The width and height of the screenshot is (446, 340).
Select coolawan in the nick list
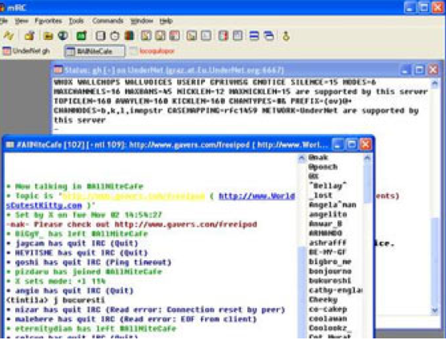pos(328,318)
